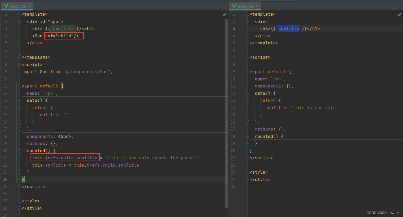Click the import Son statement in App.vue

67,72
